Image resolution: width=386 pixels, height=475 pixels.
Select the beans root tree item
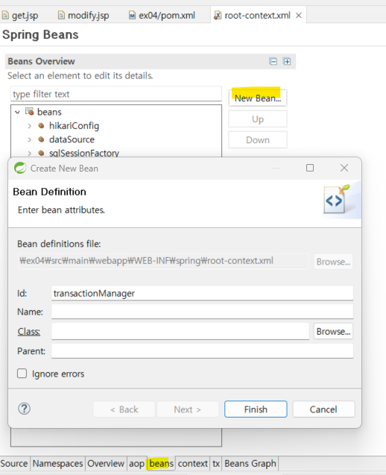tap(49, 112)
